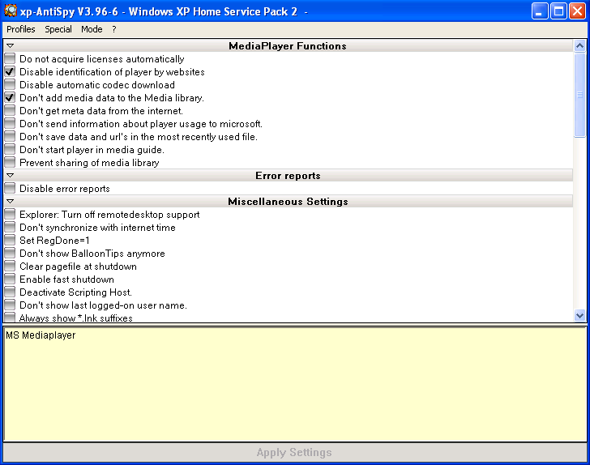Image resolution: width=590 pixels, height=465 pixels.
Task: Enable 'Prevent sharing of media library' checkbox
Action: [10, 163]
